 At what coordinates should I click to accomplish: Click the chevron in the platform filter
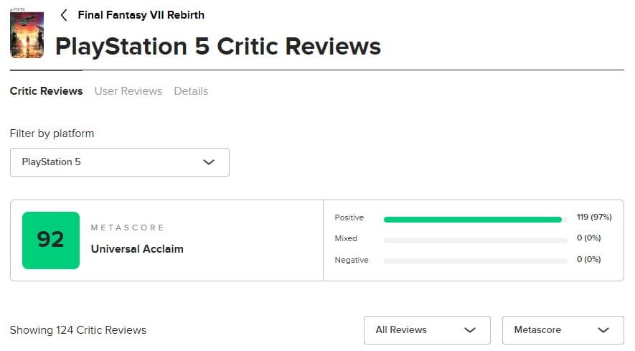(x=209, y=162)
